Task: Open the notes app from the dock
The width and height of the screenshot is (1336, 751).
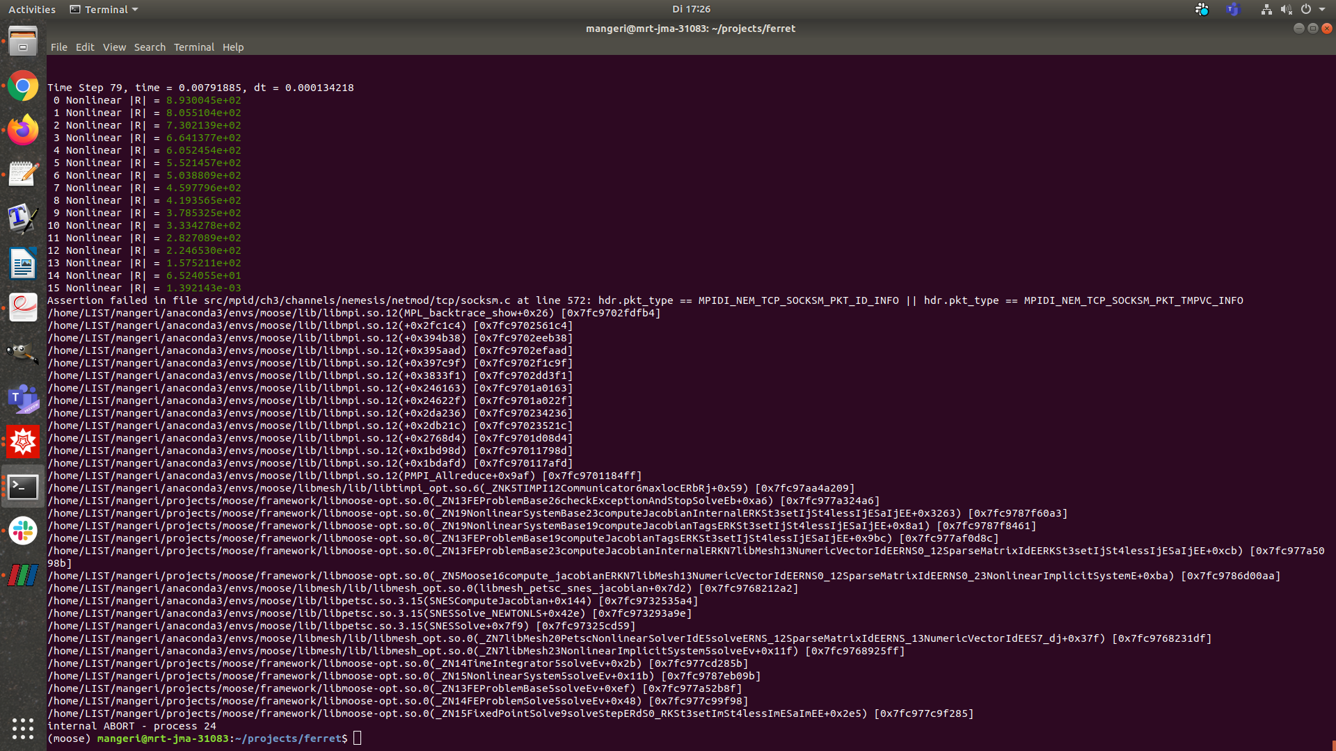Action: [x=23, y=174]
